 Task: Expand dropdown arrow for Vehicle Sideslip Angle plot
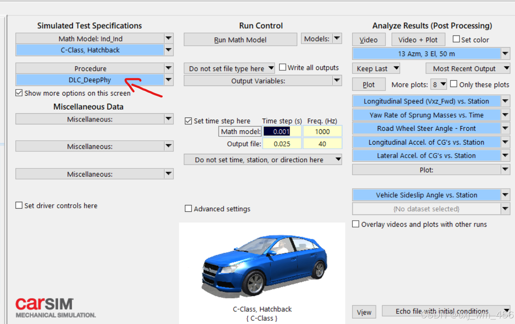tap(505, 195)
